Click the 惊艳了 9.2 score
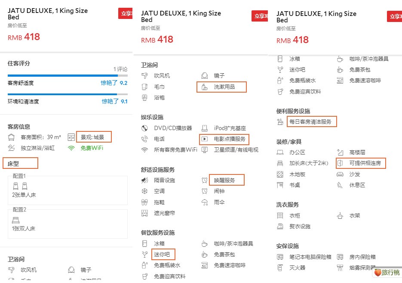 [114, 83]
